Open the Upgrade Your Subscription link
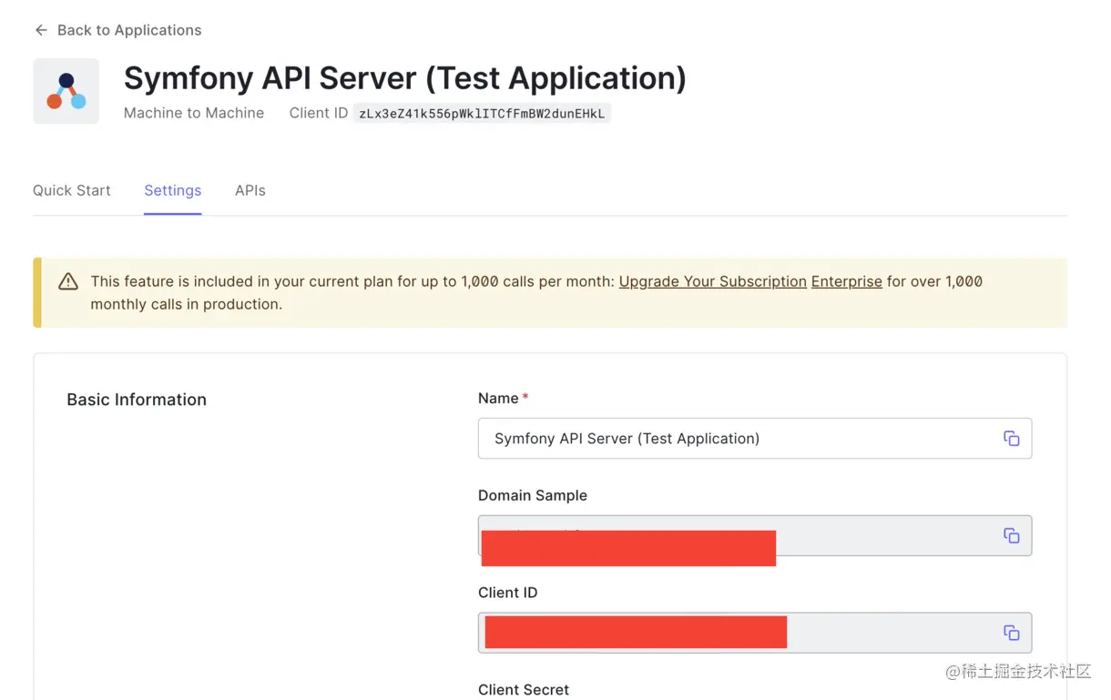 click(712, 281)
